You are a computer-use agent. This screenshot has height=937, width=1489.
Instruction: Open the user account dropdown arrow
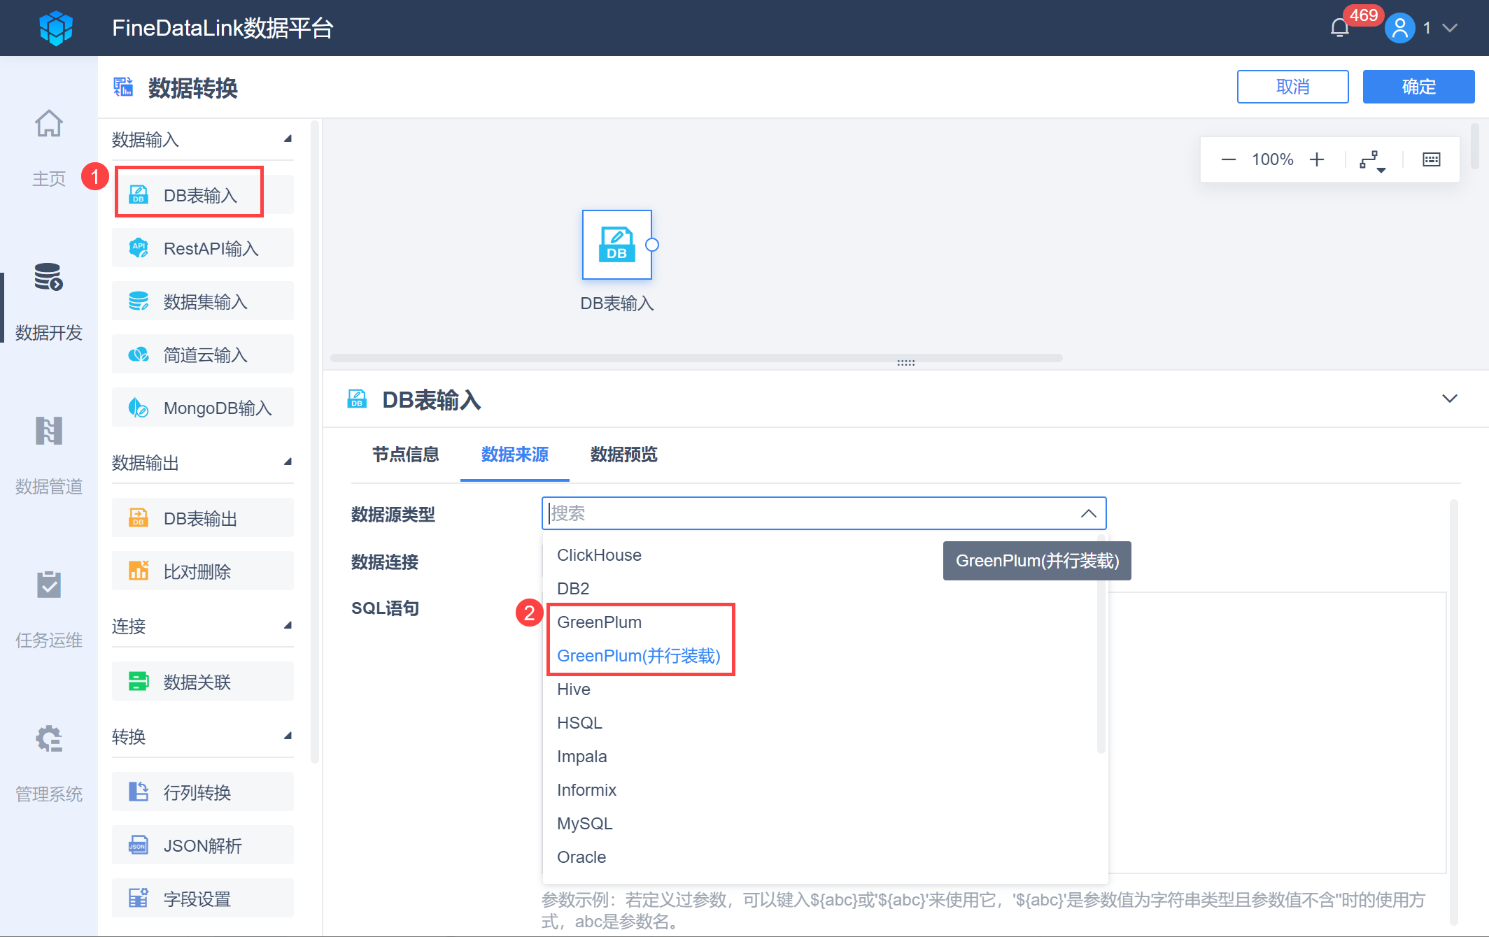point(1451,28)
